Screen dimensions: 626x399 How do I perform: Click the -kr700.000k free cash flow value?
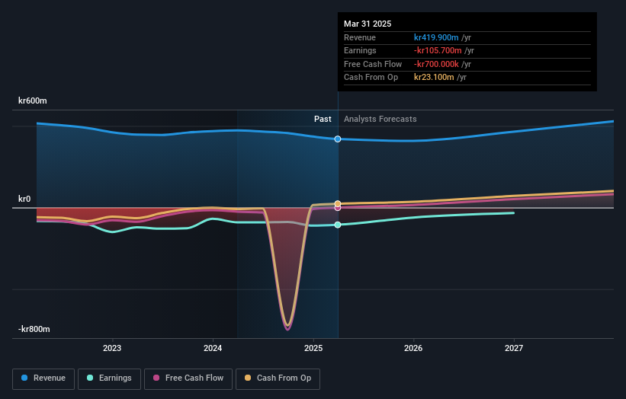[x=436, y=64]
